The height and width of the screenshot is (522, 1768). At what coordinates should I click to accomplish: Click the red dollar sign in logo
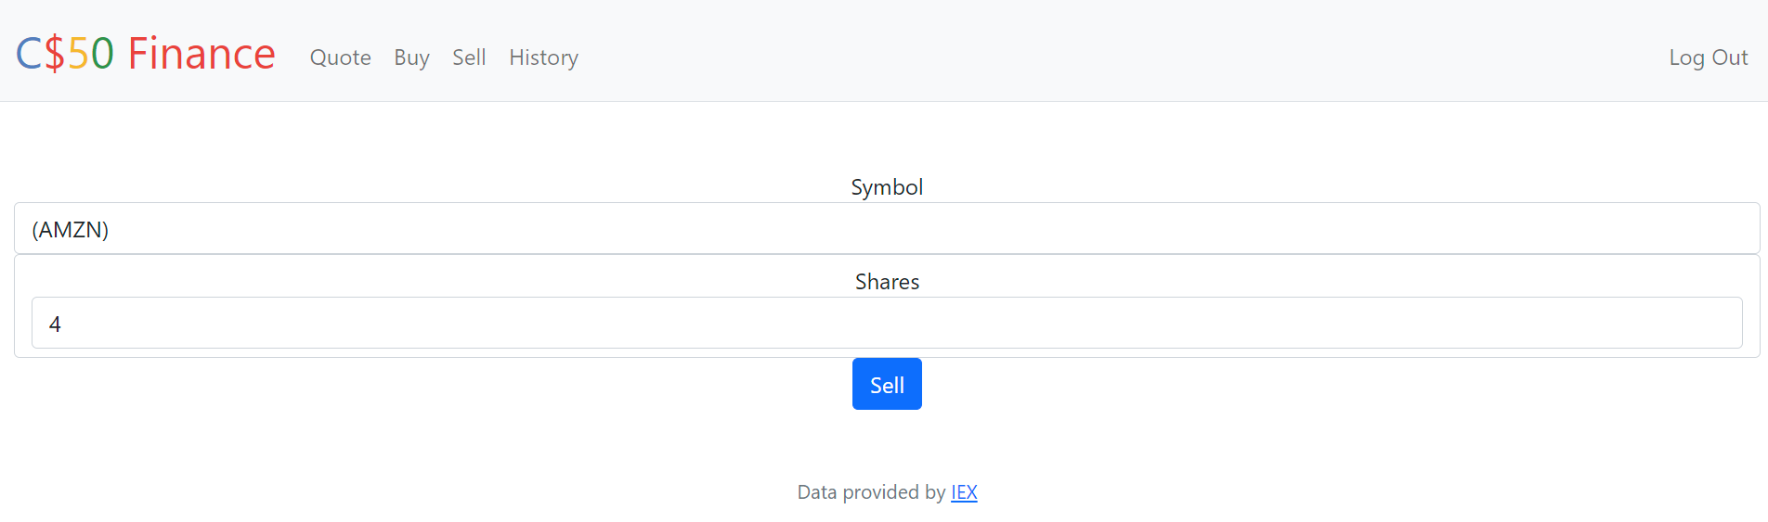point(55,54)
